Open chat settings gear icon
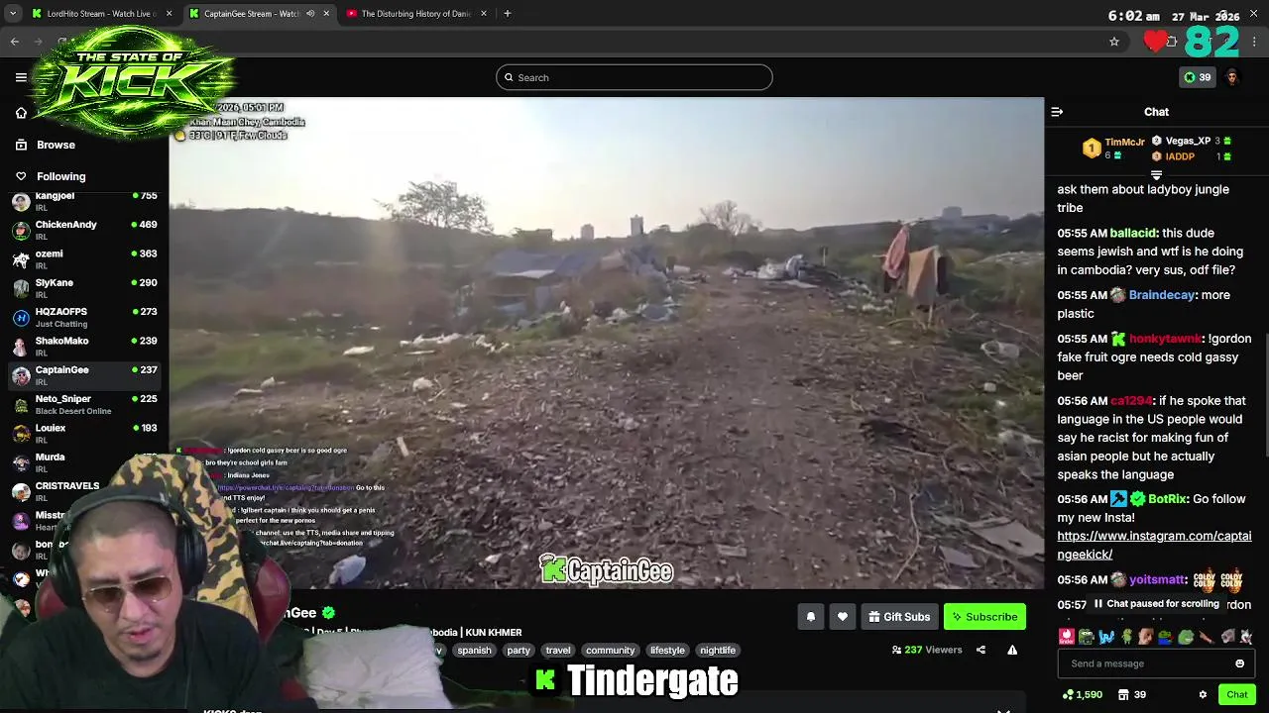Viewport: 1269px width, 713px height. tap(1203, 694)
